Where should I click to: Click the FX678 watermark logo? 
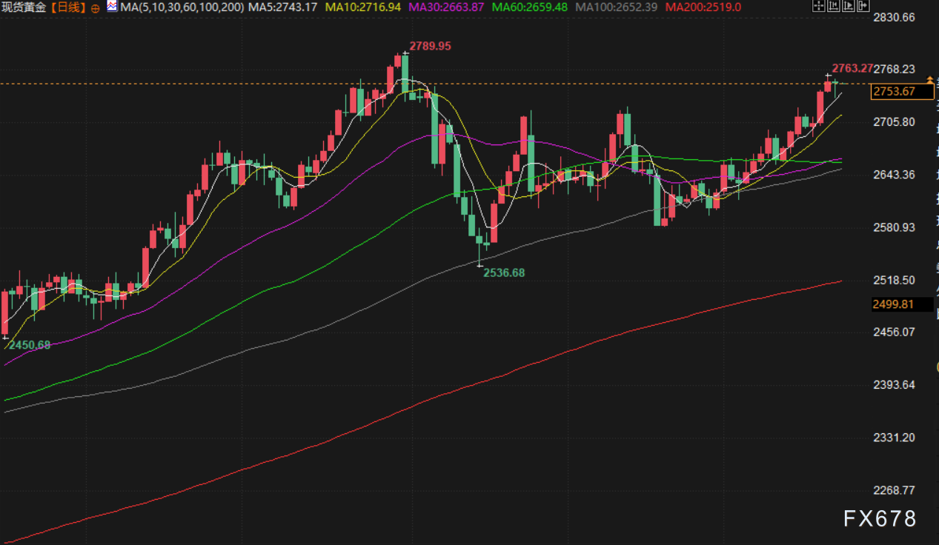pyautogui.click(x=880, y=519)
